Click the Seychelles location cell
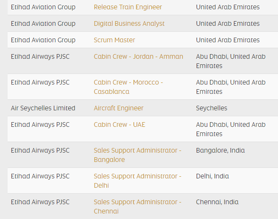Viewport: 278px width, 219px height. pyautogui.click(x=211, y=108)
